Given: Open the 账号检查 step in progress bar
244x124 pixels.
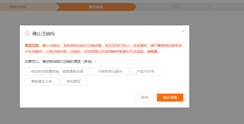Looking at the screenshot, I should [x=96, y=7].
